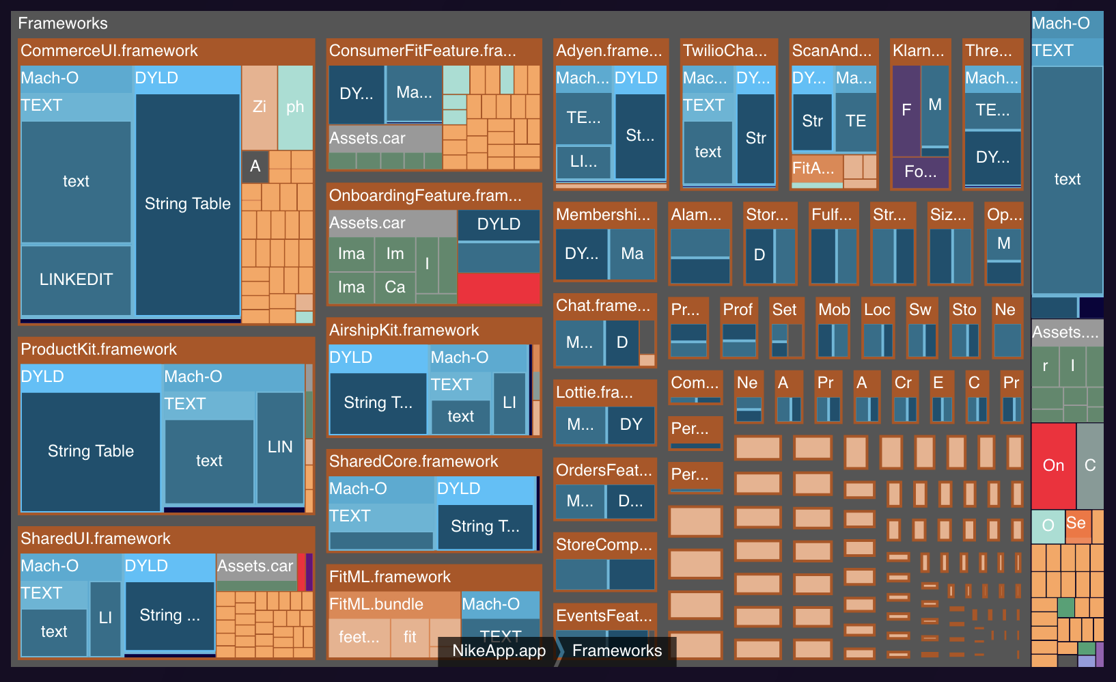1116x682 pixels.
Task: Select DYLD header inside CommerceUI.framework
Action: (x=186, y=78)
